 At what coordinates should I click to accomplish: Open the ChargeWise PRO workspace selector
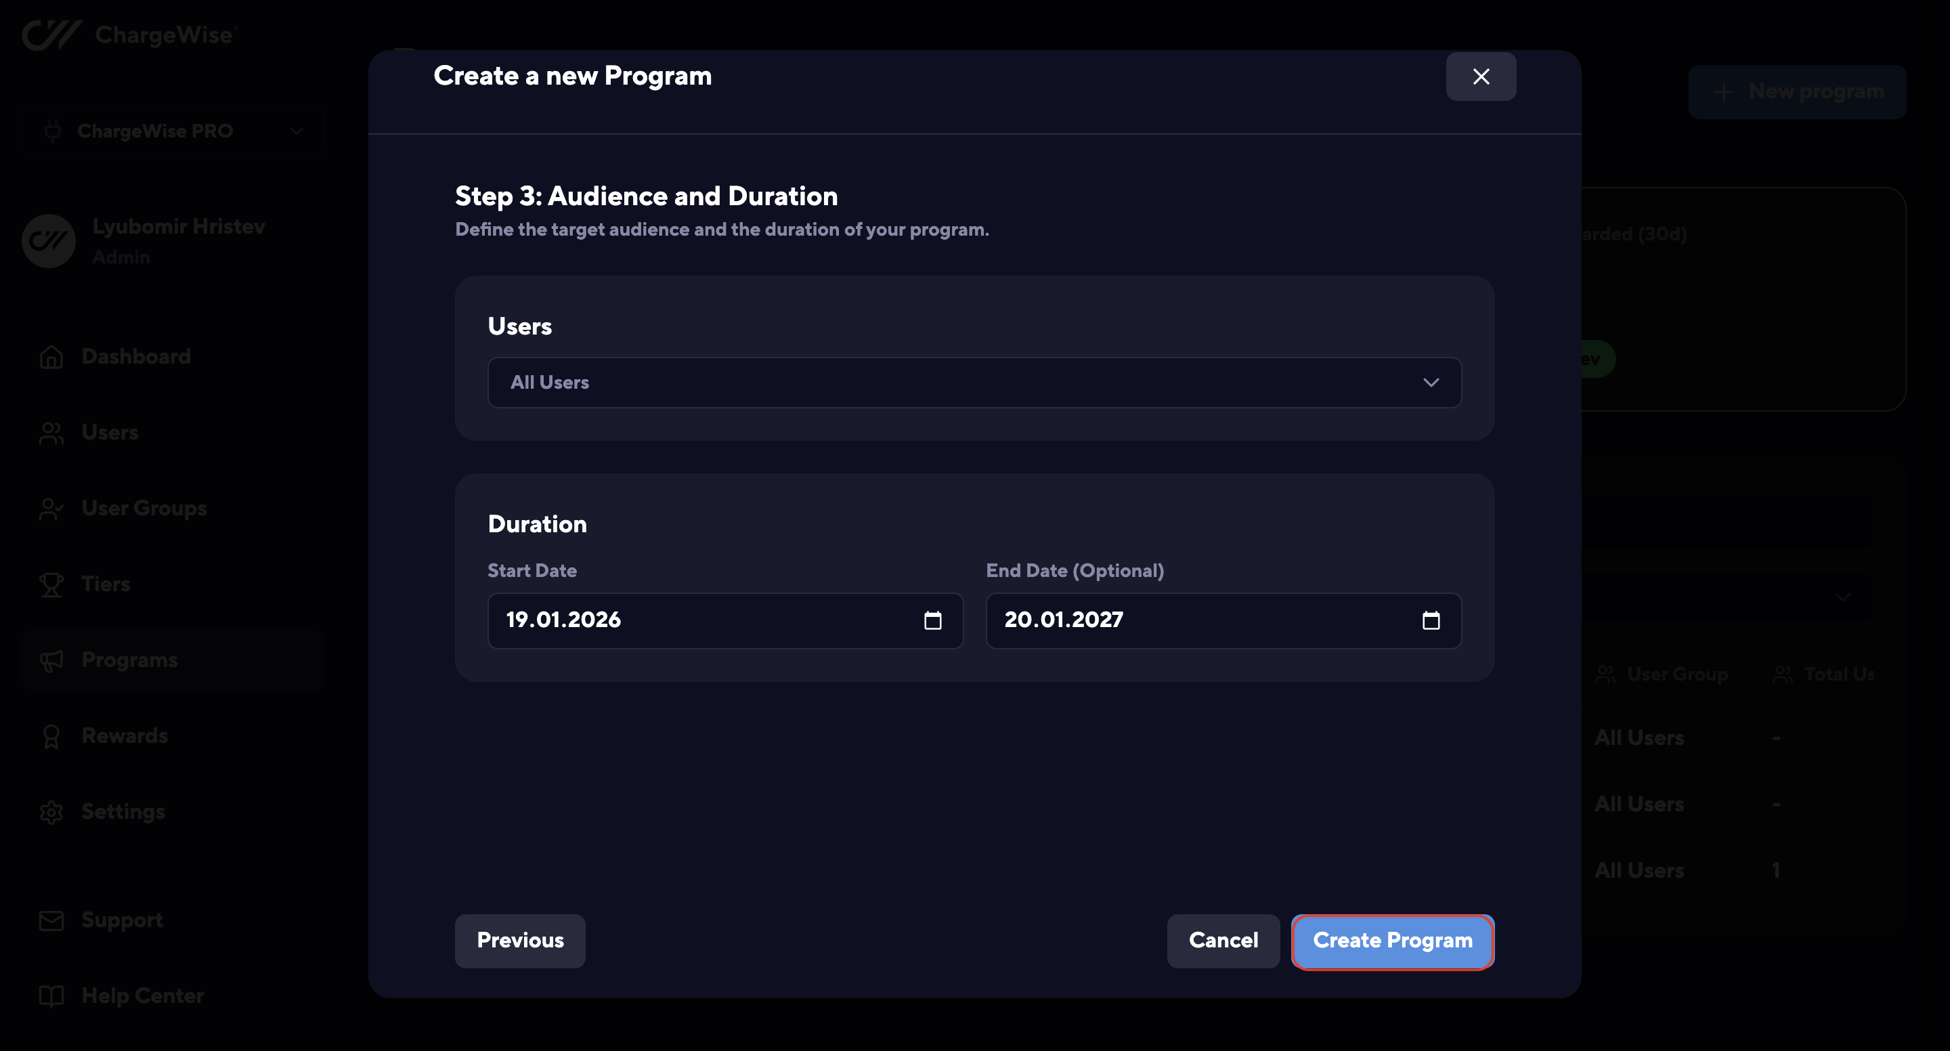pos(173,131)
